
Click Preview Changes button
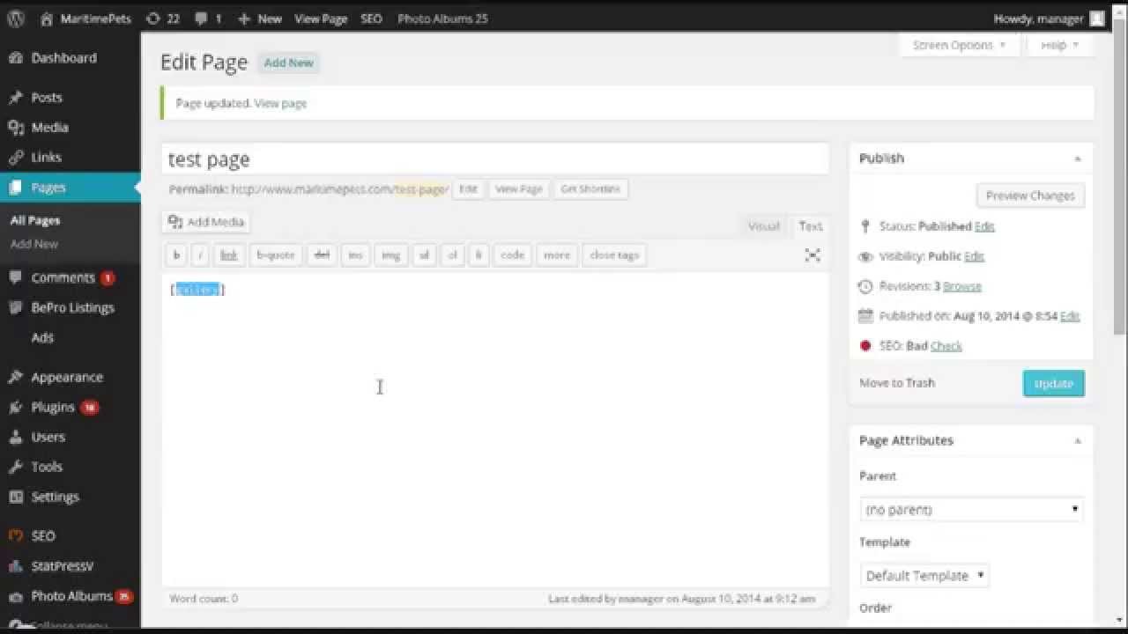[1030, 195]
